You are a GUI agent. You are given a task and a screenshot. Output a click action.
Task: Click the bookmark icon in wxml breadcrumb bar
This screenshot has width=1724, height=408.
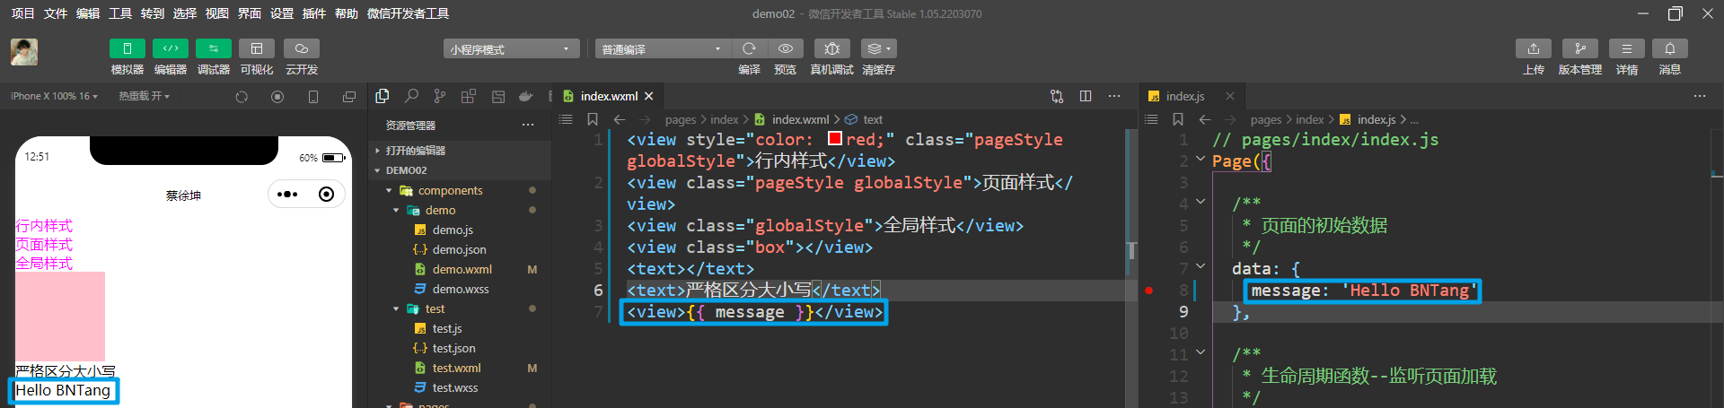[x=593, y=119]
